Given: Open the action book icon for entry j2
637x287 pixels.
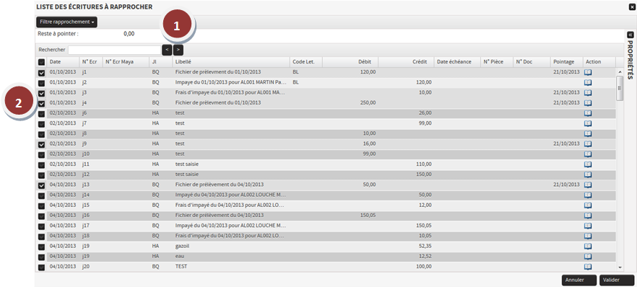Looking at the screenshot, I should (587, 82).
